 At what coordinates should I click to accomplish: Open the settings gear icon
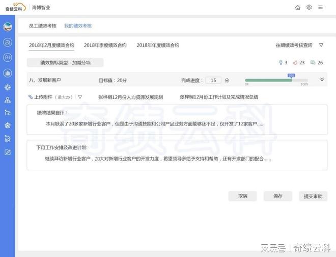pyautogui.click(x=309, y=8)
